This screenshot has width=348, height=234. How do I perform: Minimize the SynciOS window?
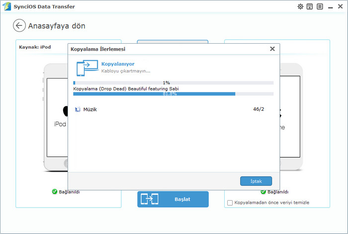[331, 7]
